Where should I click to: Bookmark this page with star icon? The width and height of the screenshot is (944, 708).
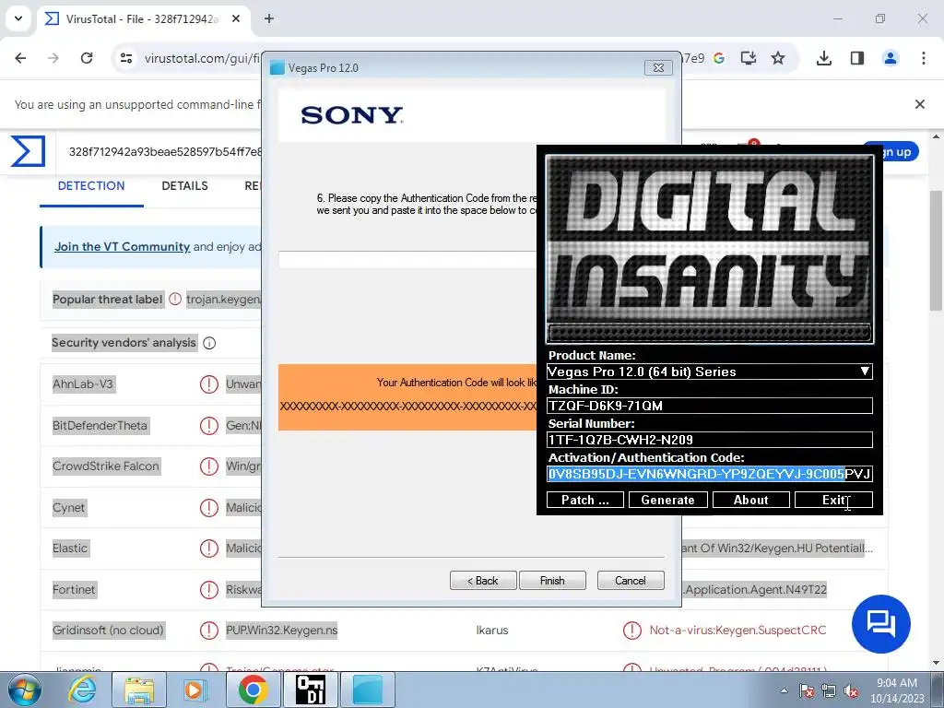coord(778,58)
